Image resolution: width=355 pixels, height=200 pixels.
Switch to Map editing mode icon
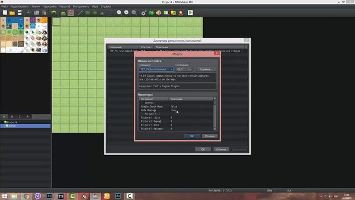63,13
